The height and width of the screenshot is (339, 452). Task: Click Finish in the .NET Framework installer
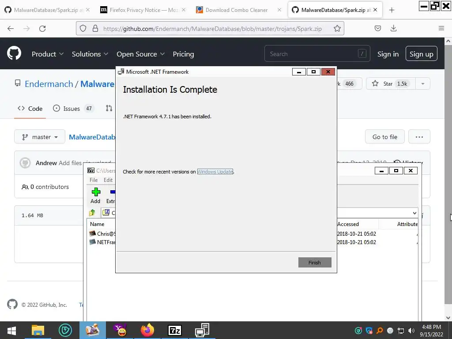[314, 262]
